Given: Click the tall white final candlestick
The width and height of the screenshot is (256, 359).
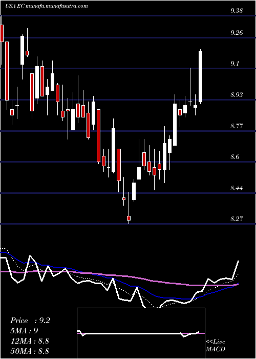Looking at the screenshot, I should point(201,76).
